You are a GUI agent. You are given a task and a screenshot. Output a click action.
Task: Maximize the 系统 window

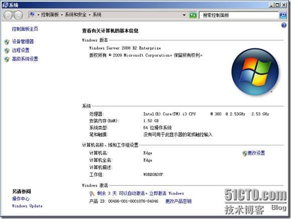click(277, 5)
